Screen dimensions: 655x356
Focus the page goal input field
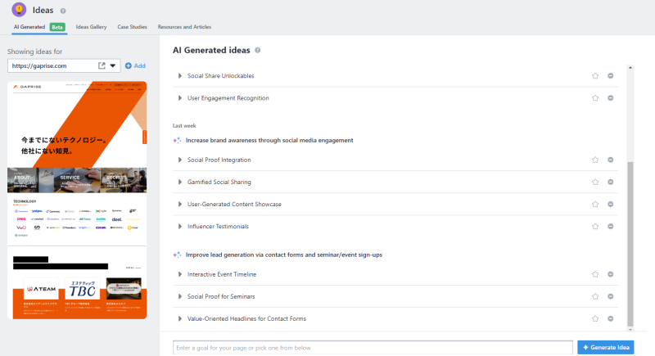click(x=373, y=348)
